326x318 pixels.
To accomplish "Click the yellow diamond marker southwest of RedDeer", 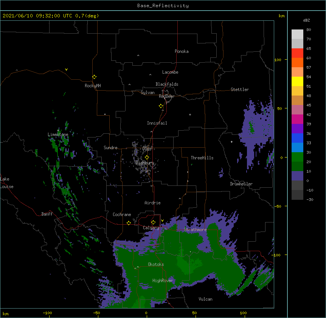I will pos(161,106).
